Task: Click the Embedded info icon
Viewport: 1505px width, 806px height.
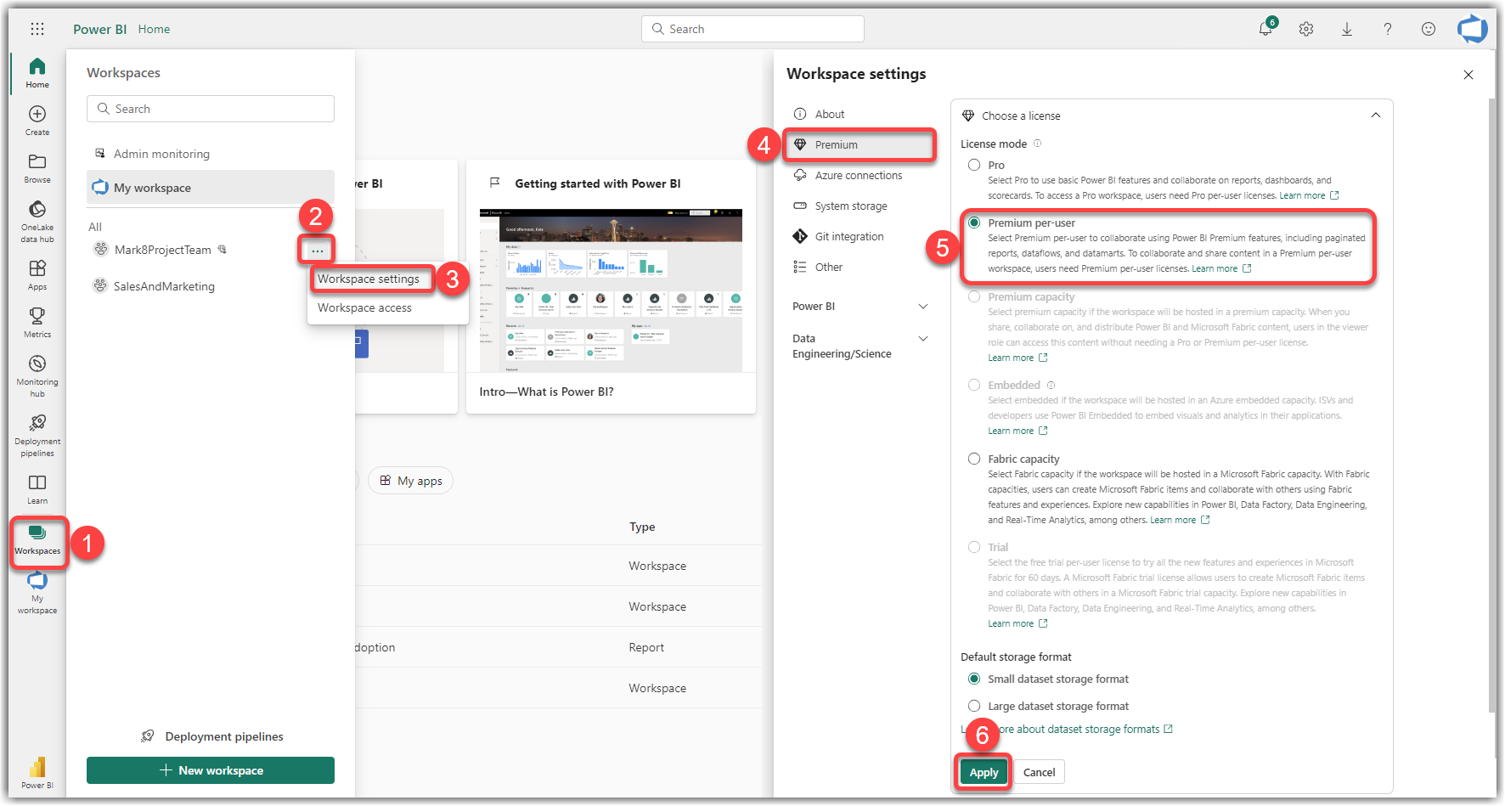Action: [x=1051, y=385]
